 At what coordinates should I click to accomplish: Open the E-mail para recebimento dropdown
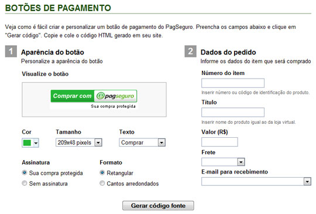[x=256, y=182]
